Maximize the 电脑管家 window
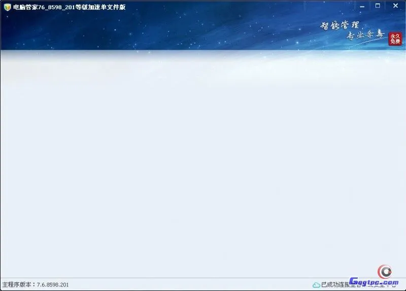 (378, 6)
